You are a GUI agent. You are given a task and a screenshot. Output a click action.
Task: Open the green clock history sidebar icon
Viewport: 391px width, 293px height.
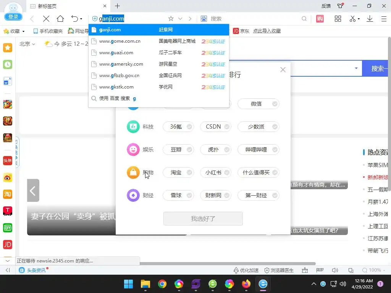(x=8, y=64)
